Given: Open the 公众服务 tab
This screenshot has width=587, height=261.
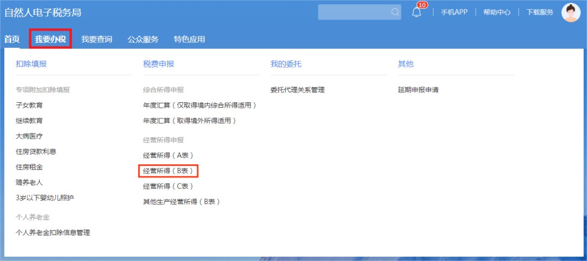Looking at the screenshot, I should pyautogui.click(x=143, y=39).
